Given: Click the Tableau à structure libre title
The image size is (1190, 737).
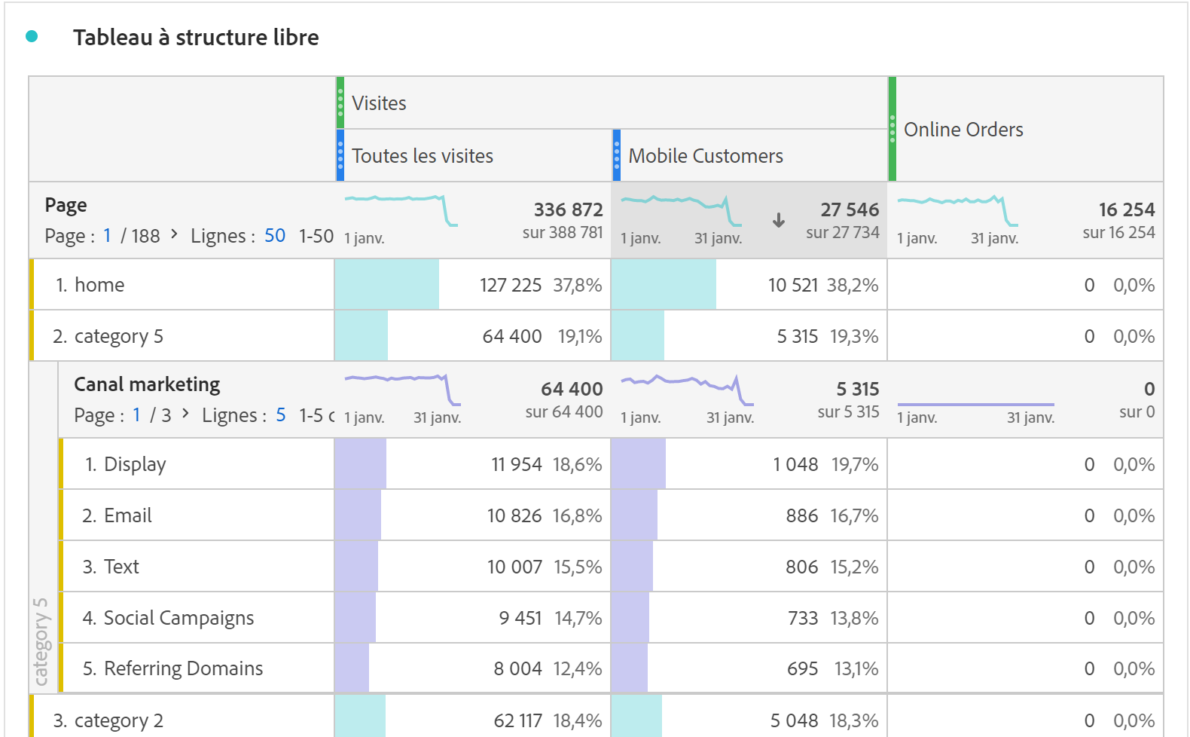Looking at the screenshot, I should pos(196,37).
